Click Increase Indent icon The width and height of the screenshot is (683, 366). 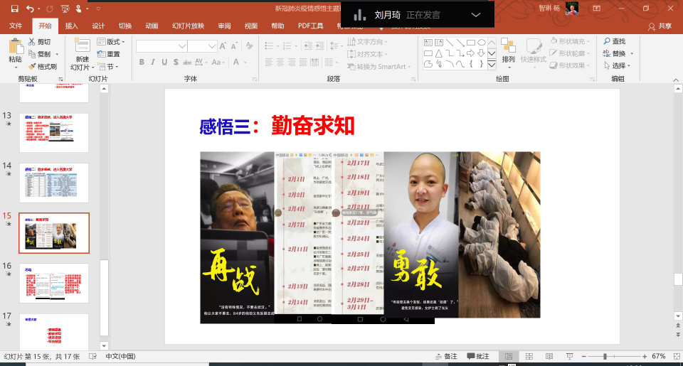pos(319,45)
